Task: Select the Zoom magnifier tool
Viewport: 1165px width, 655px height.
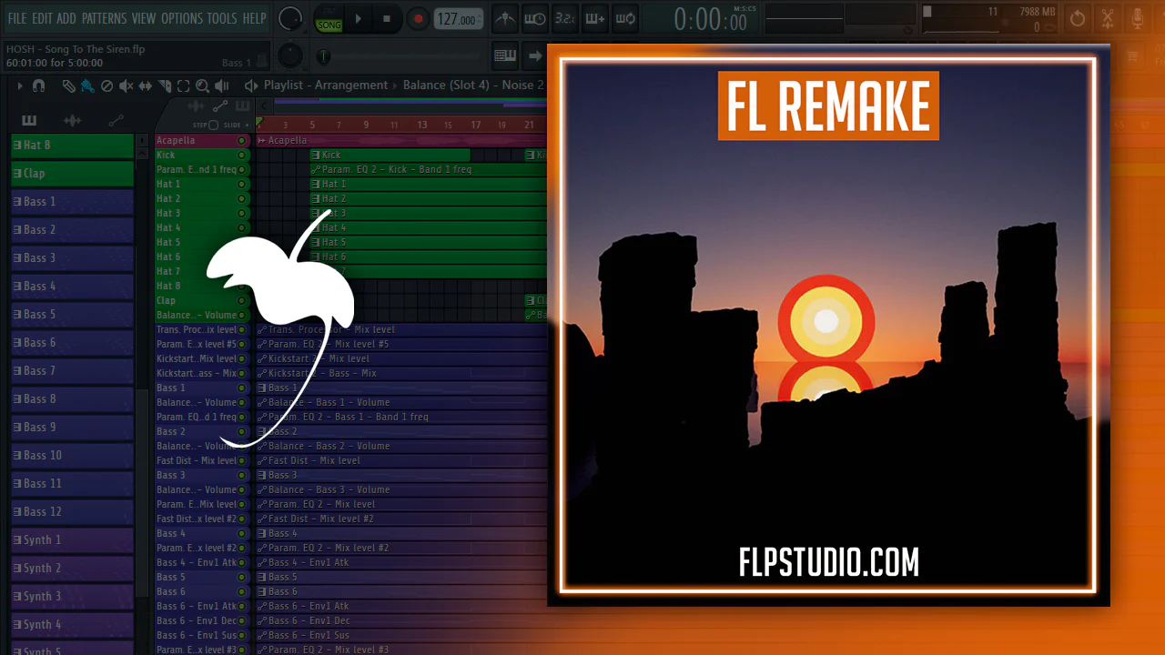Action: [202, 86]
